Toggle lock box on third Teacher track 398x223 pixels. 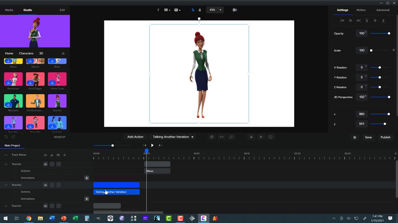pyautogui.click(x=52, y=206)
